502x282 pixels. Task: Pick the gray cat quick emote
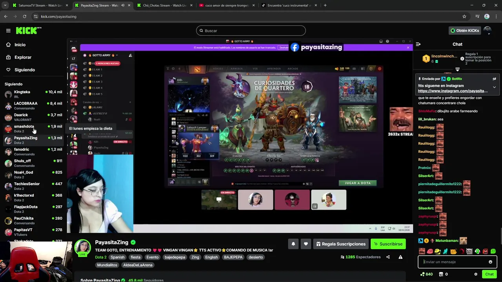pos(469,251)
